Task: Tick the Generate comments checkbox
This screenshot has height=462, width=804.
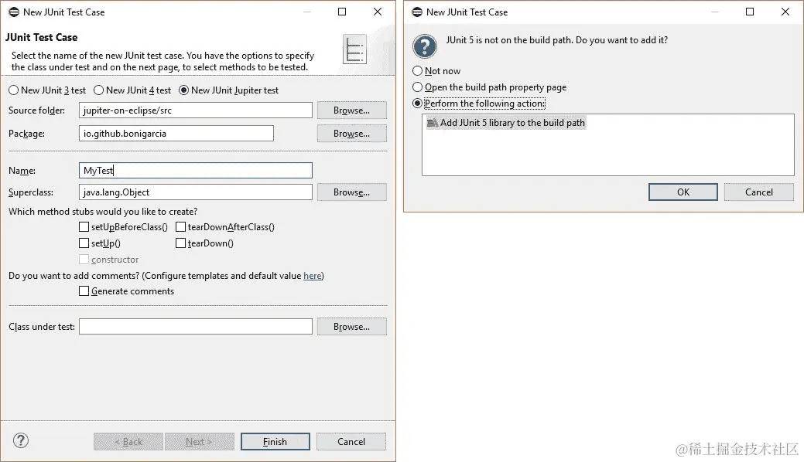Action: pos(84,291)
